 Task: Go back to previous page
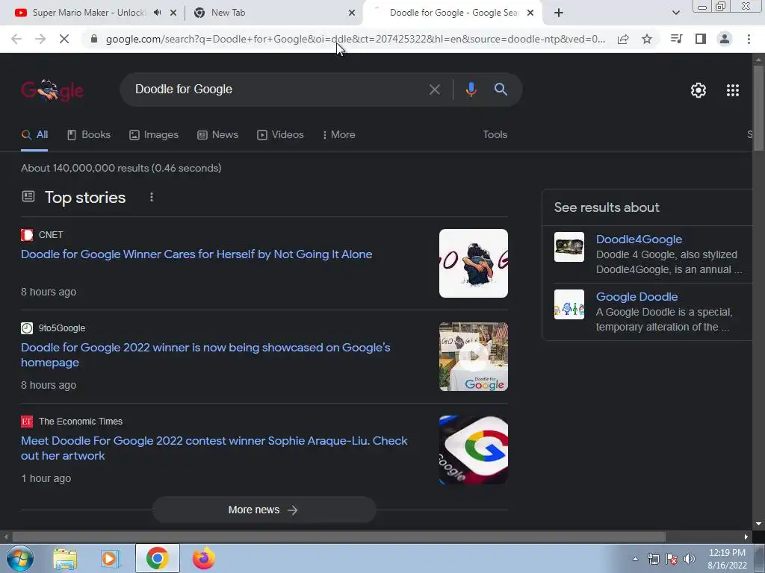[x=16, y=39]
